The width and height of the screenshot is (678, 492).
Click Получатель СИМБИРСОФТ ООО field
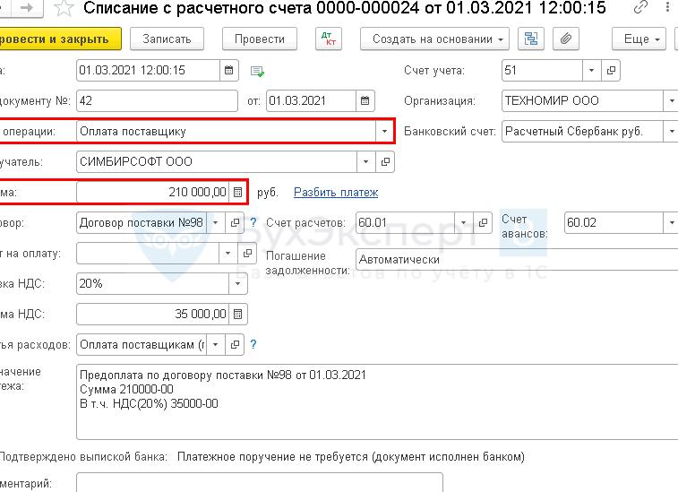coord(217,162)
